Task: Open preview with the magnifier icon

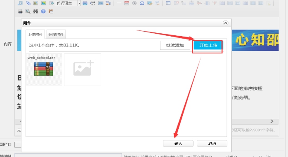Action: point(28,12)
